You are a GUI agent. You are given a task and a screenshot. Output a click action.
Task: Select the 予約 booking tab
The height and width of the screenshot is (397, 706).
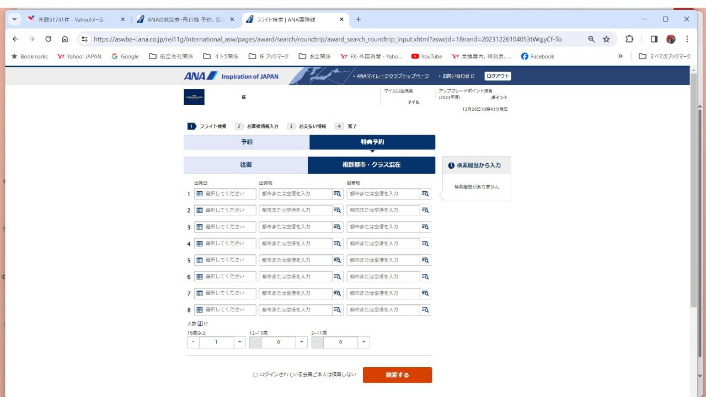coord(247,142)
